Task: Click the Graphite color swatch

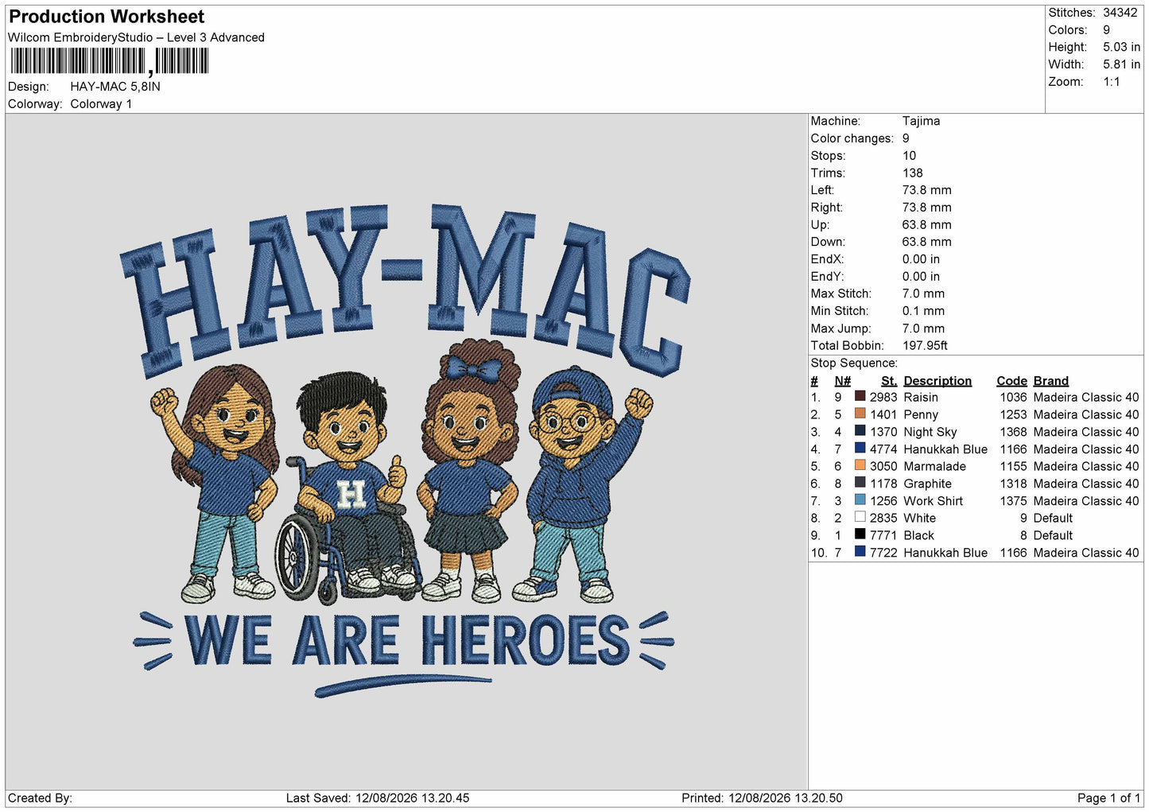Action: click(860, 483)
